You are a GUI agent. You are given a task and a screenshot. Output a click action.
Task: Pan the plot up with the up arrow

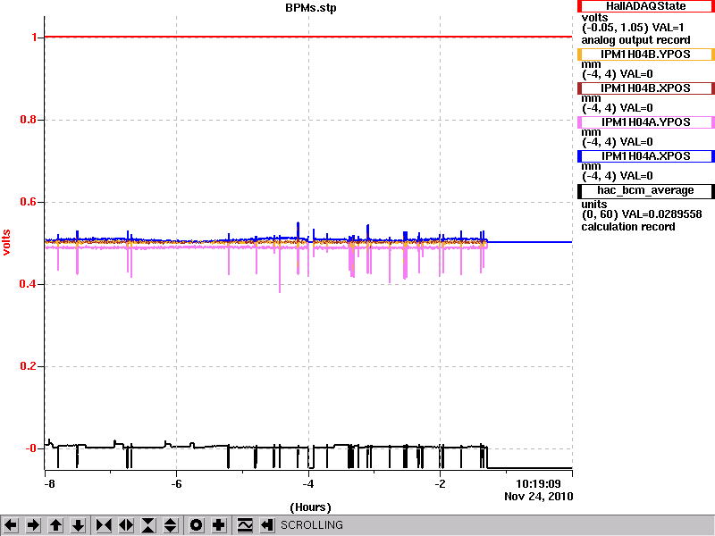tap(55, 525)
